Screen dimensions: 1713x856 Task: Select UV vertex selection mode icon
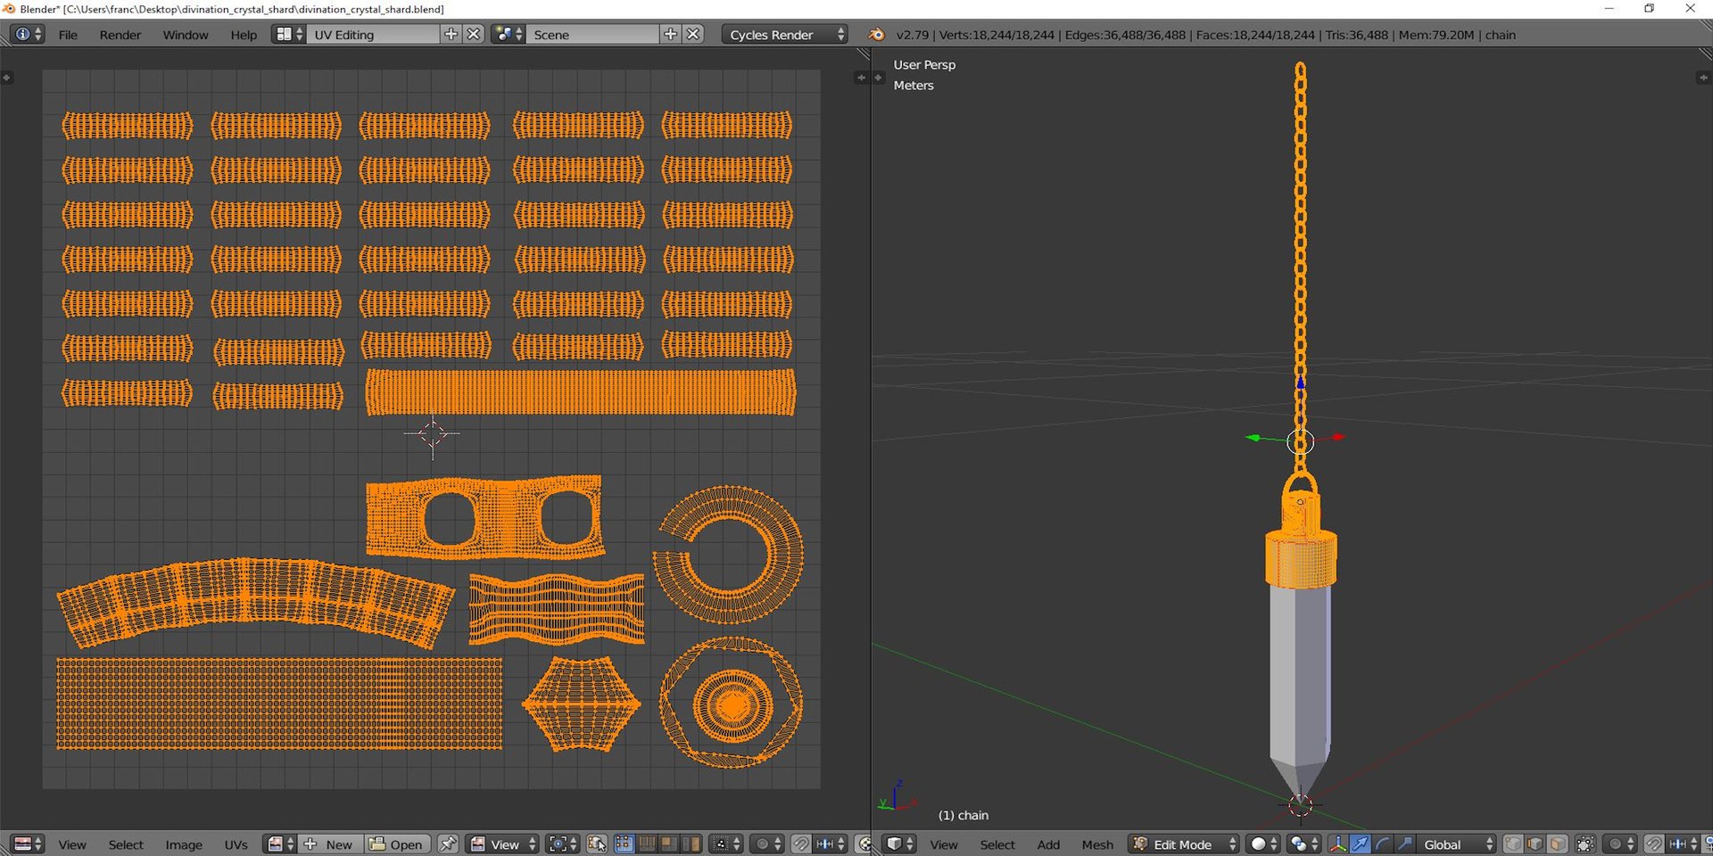coord(625,844)
